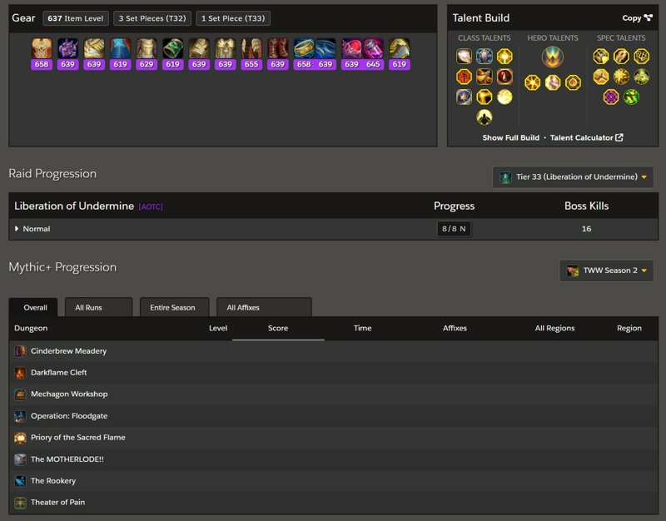Select the purple octagon spec talent icon
Viewport: 666px width, 521px height.
[611, 97]
